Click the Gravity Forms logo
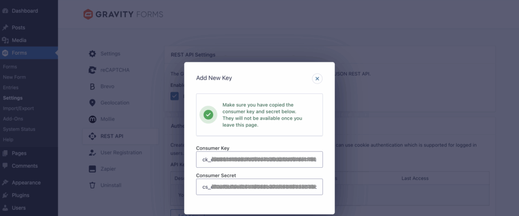Viewport: 519px width, 216px height. [x=123, y=14]
